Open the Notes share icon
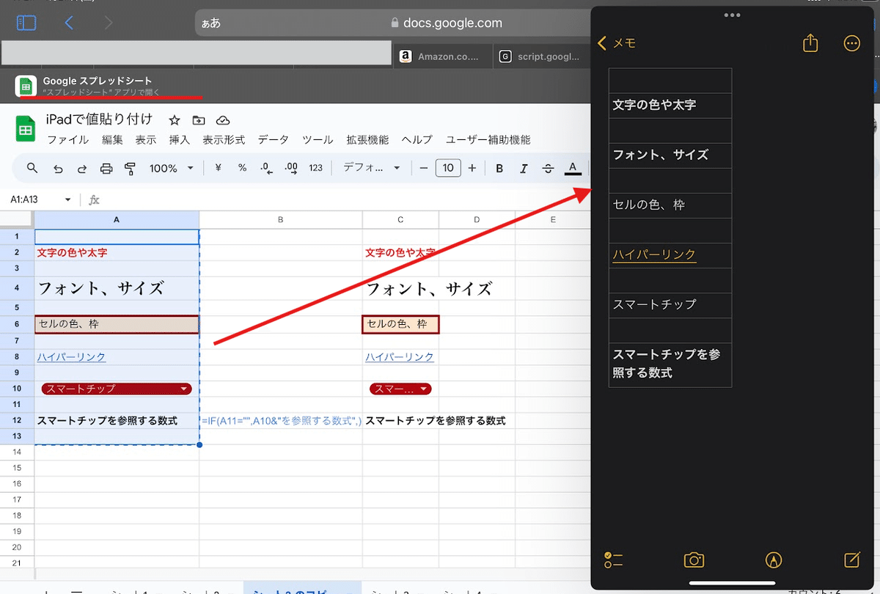 point(810,43)
